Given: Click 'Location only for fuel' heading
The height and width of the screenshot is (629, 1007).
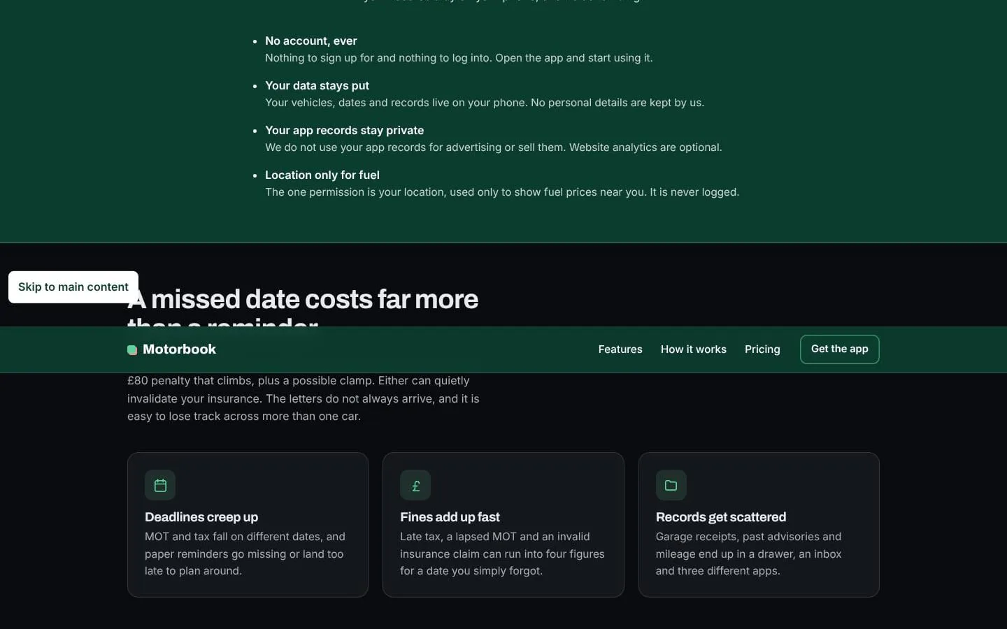Looking at the screenshot, I should 322,175.
